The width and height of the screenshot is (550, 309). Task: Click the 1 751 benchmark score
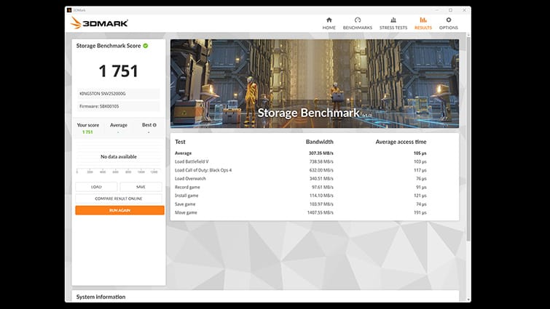pyautogui.click(x=119, y=71)
